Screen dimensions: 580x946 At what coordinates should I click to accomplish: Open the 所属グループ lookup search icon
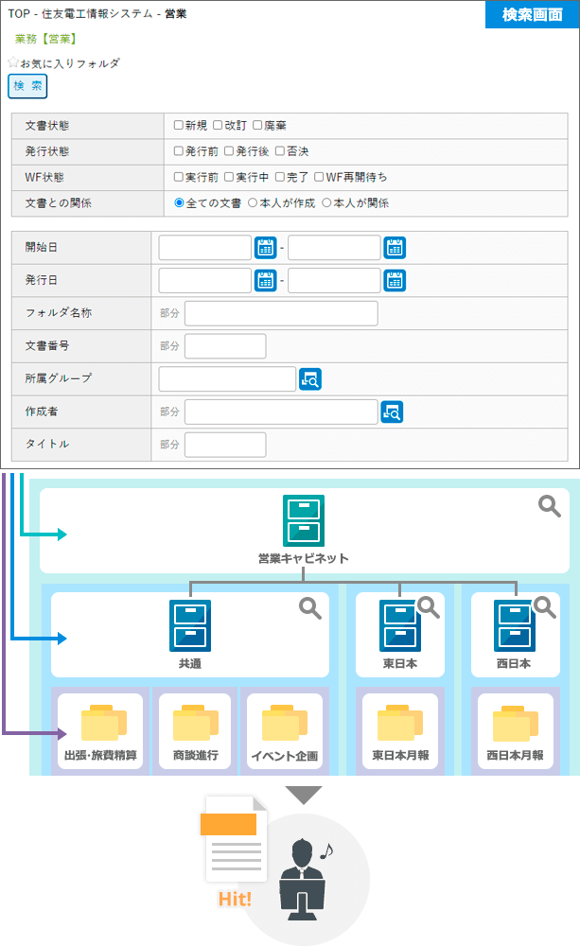(310, 379)
